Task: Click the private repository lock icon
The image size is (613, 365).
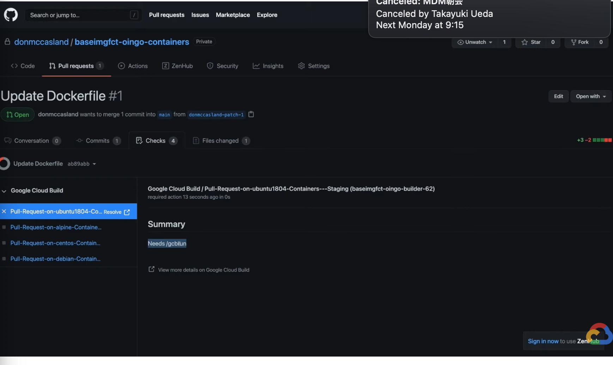Action: click(7, 42)
